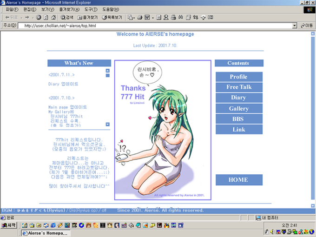Expand the address bar dropdown arrow

(295, 26)
